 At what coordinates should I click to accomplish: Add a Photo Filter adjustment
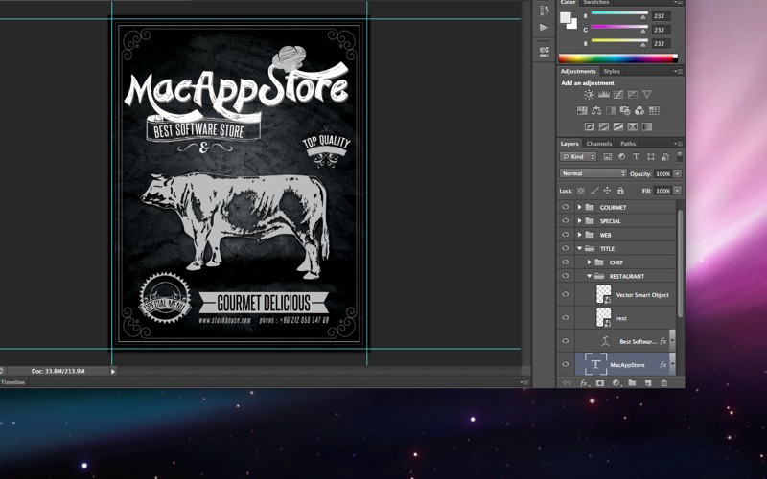[x=625, y=110]
